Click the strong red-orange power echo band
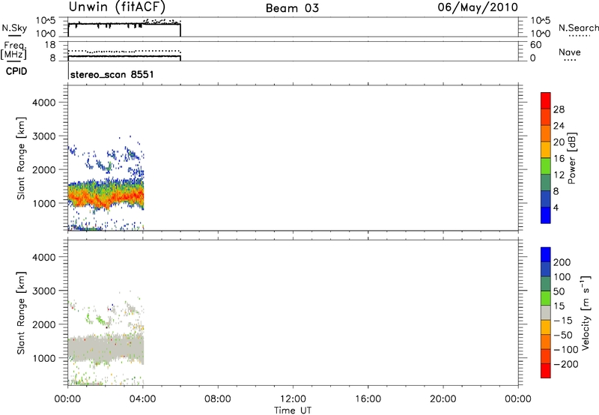This screenshot has height=415, width=599. point(106,198)
